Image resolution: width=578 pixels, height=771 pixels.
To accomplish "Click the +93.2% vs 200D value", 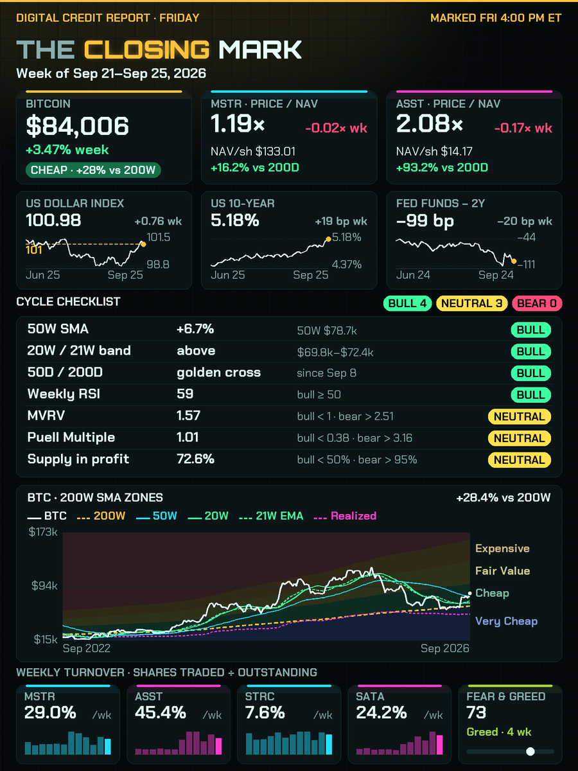I will [442, 168].
